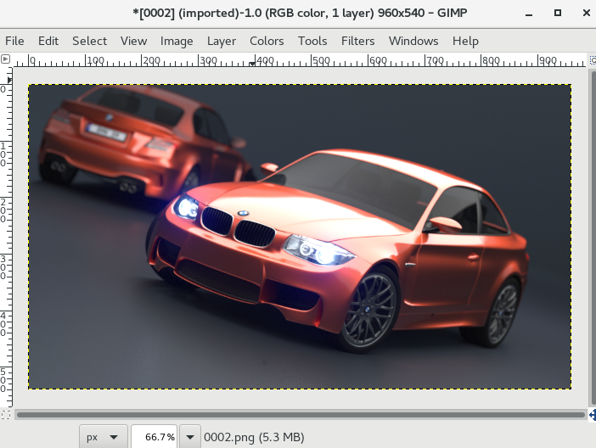This screenshot has width=596, height=448.
Task: Click the horizontal scrollbar
Action: pyautogui.click(x=301, y=415)
